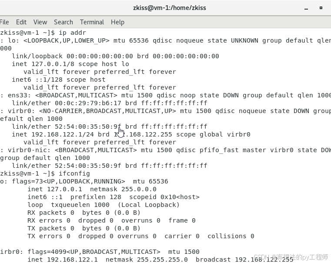Click 'frame 0' text

182,220
